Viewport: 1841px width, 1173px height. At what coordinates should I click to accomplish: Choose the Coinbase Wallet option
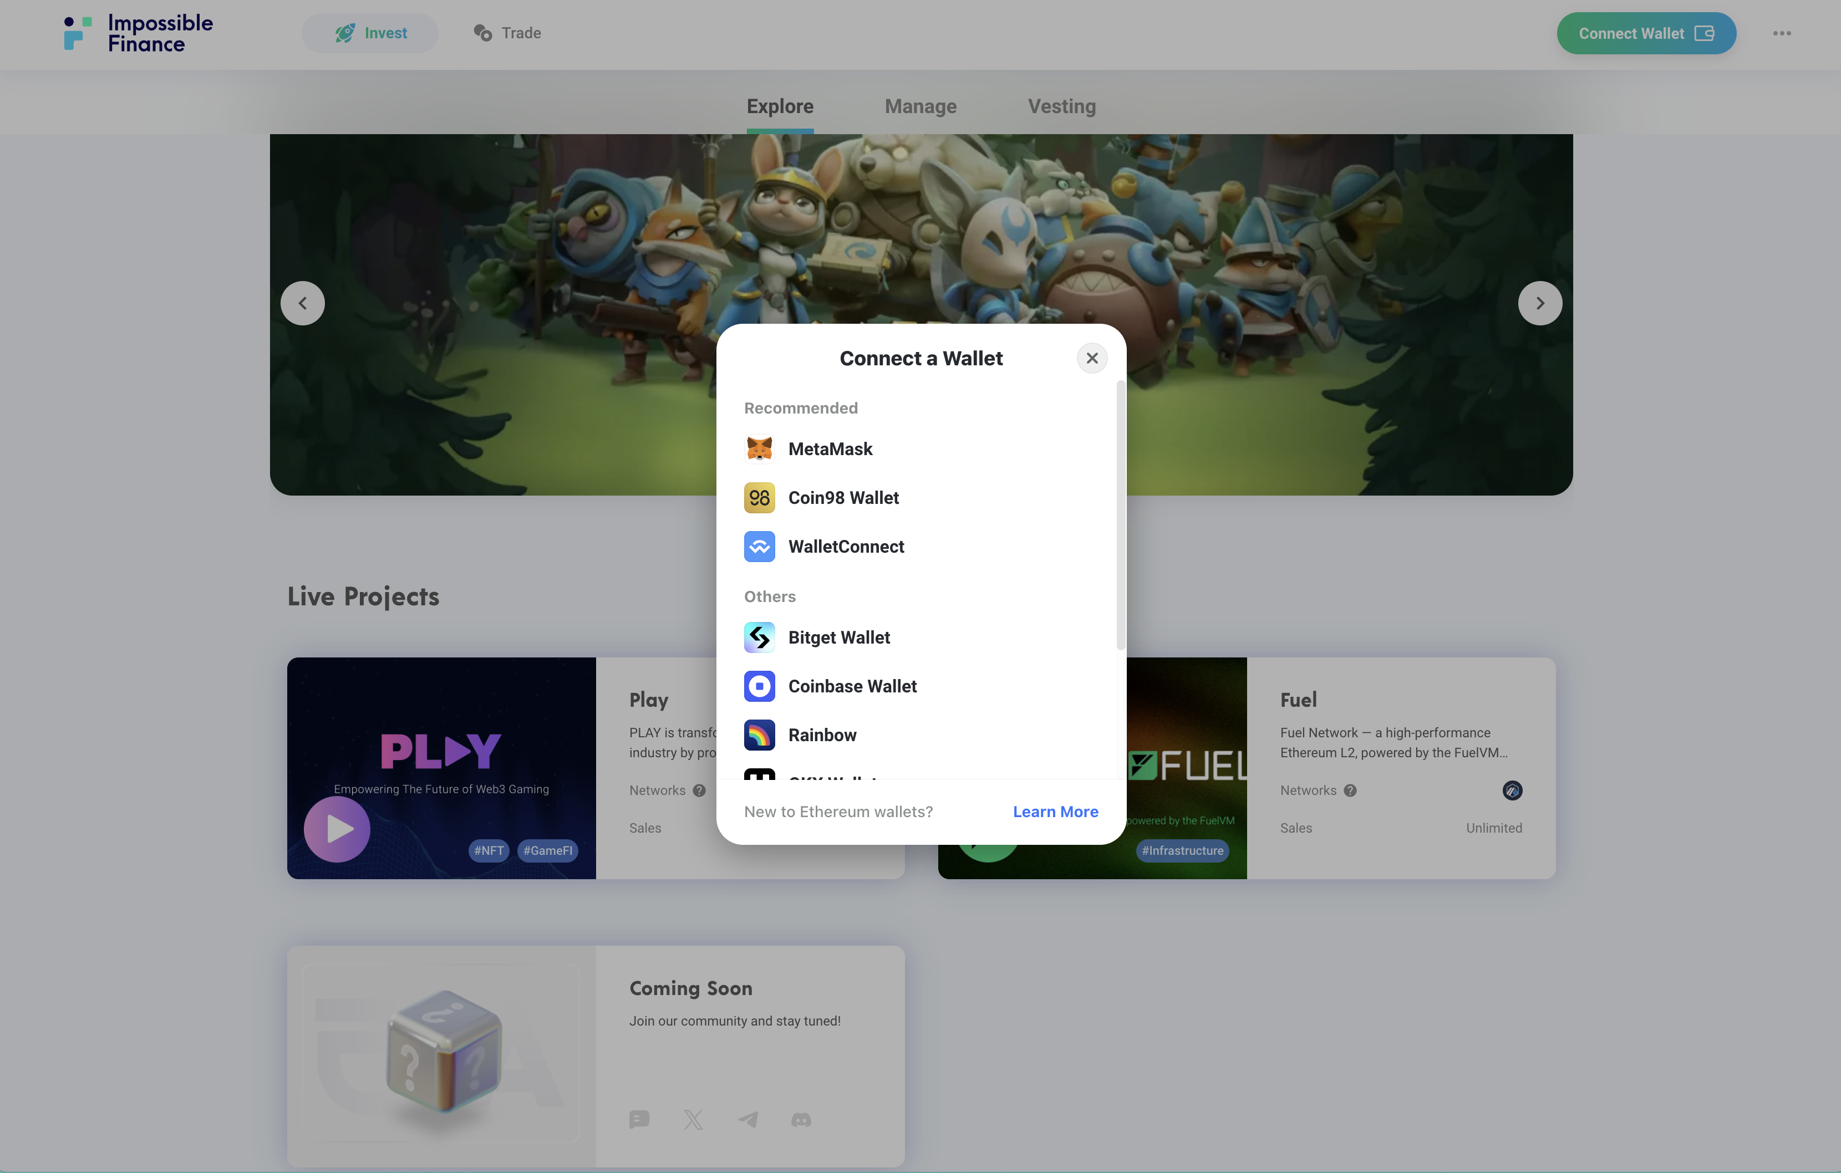tap(852, 686)
